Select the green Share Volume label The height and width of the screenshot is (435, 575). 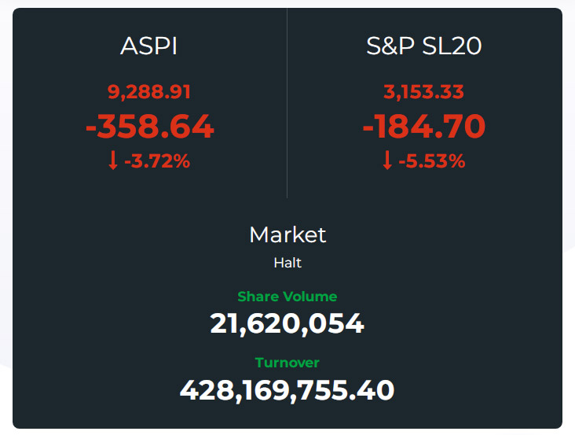coord(287,297)
